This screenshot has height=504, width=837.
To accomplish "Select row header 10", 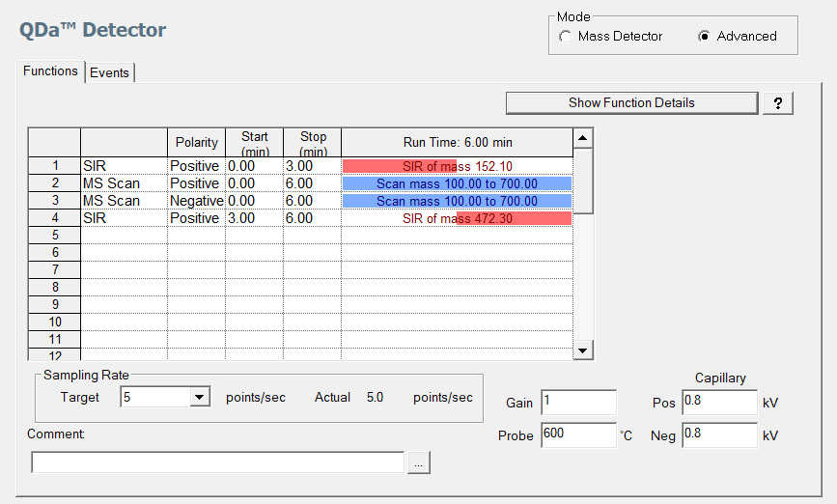I will pyautogui.click(x=54, y=322).
